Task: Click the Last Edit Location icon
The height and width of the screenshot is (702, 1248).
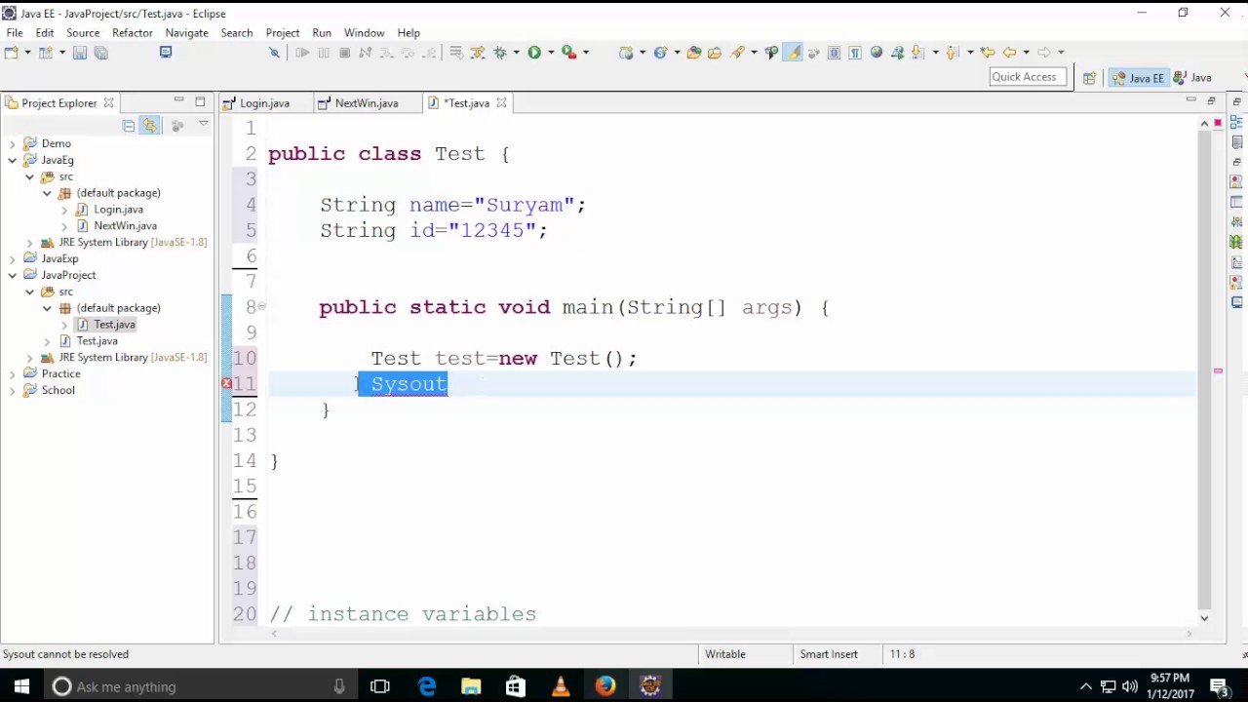Action: coord(988,53)
